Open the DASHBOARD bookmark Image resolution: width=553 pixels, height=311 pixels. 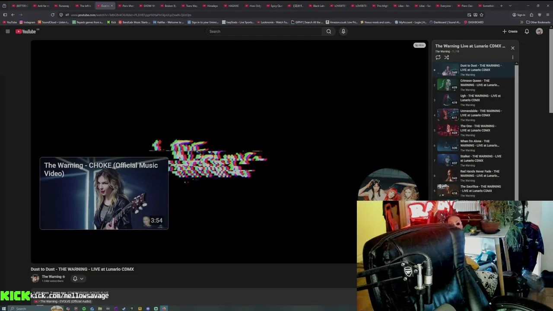coord(474,22)
